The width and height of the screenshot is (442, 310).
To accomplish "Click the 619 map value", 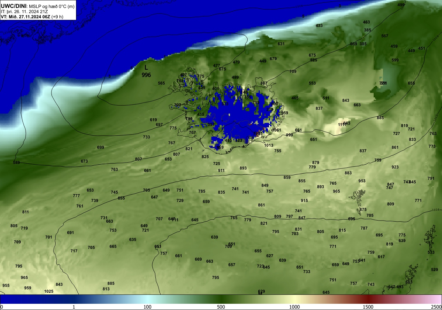I will click(x=153, y=120).
